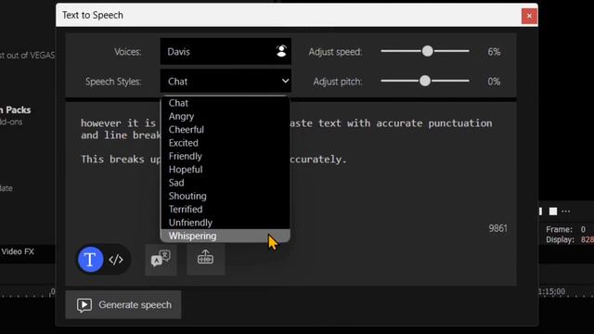Select the Sad speech style
This screenshot has width=594, height=334.
coord(226,183)
